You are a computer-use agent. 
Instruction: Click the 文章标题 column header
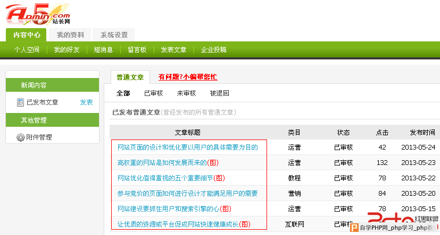(188, 132)
